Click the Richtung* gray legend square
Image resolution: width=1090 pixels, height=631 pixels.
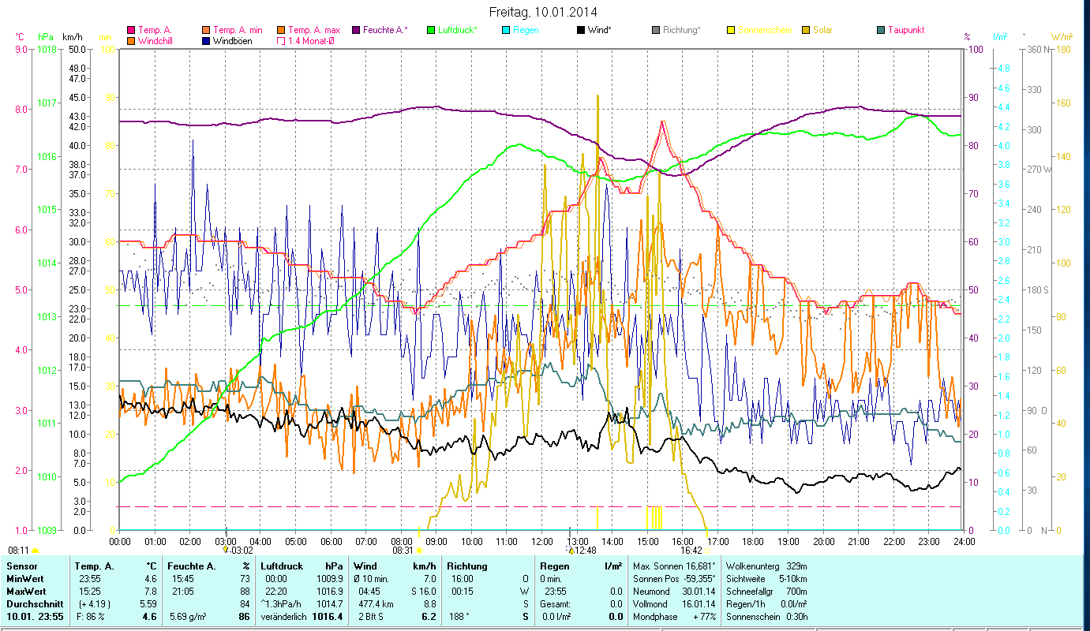click(656, 30)
